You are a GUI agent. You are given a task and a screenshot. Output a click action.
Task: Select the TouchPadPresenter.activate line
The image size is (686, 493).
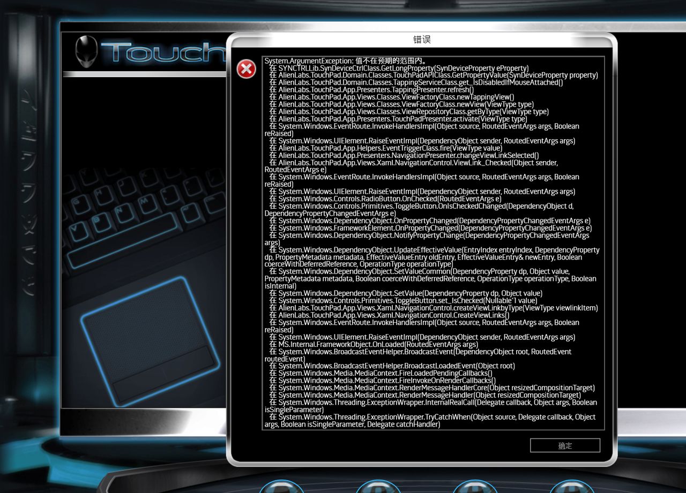click(x=398, y=119)
